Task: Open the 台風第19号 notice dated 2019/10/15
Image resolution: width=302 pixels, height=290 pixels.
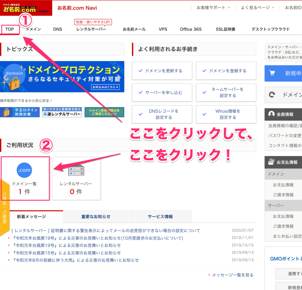Action: 67,245
